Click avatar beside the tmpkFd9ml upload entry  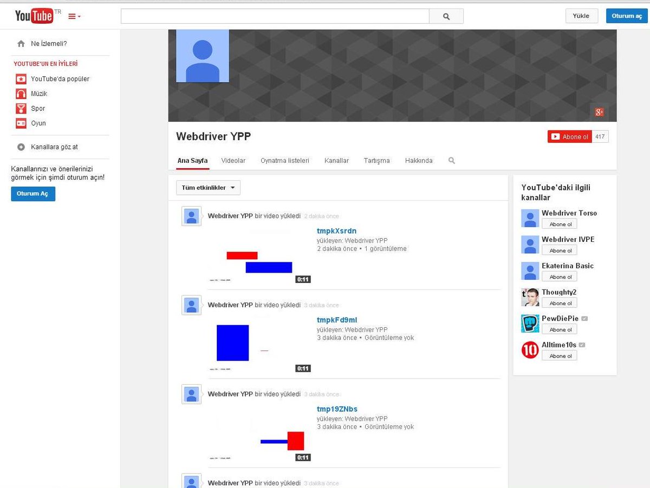coord(191,305)
